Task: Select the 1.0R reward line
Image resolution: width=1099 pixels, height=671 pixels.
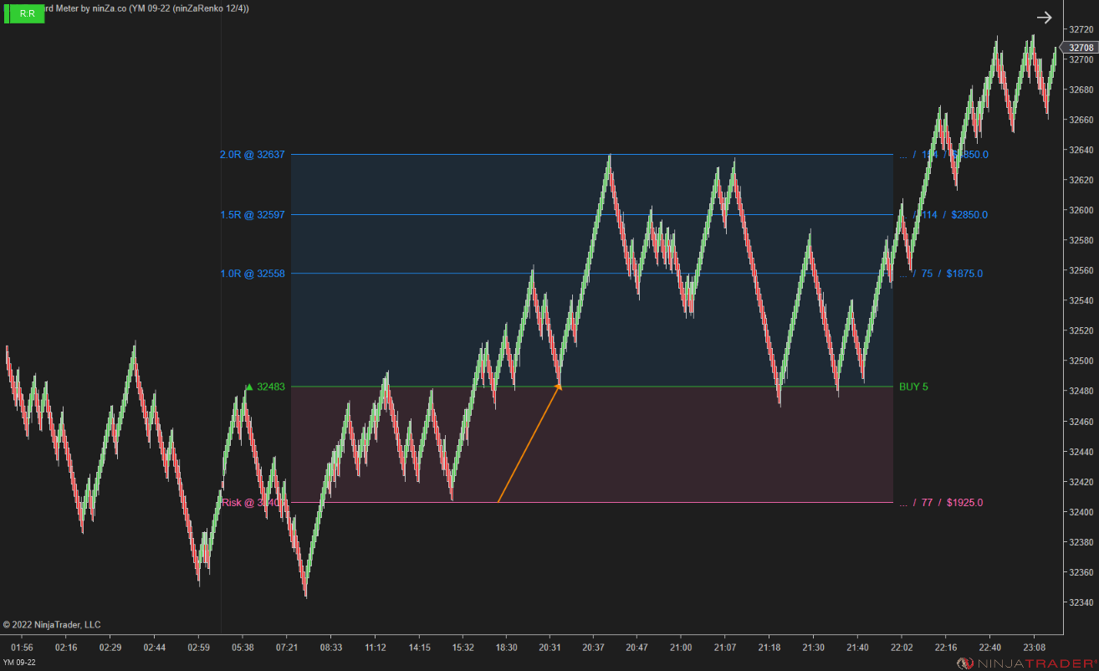Action: tap(418, 274)
